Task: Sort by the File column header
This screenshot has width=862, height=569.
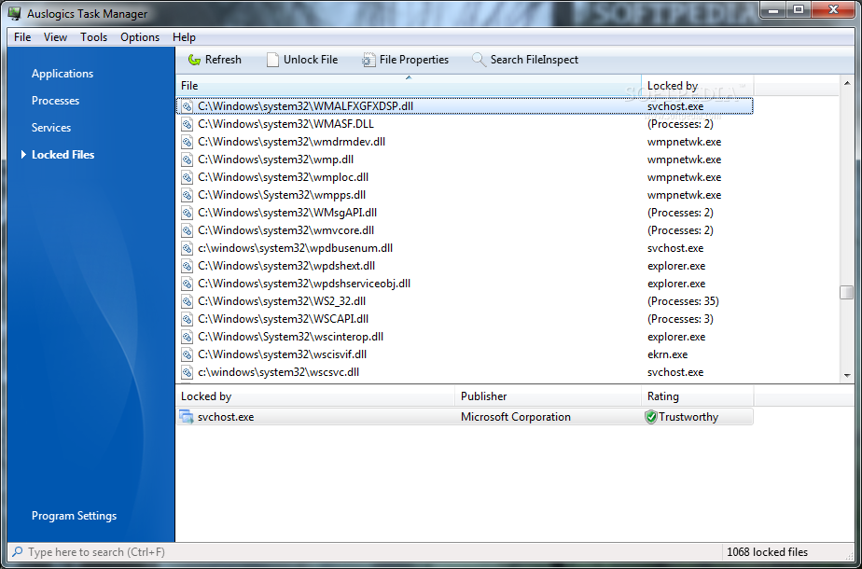Action: 409,86
